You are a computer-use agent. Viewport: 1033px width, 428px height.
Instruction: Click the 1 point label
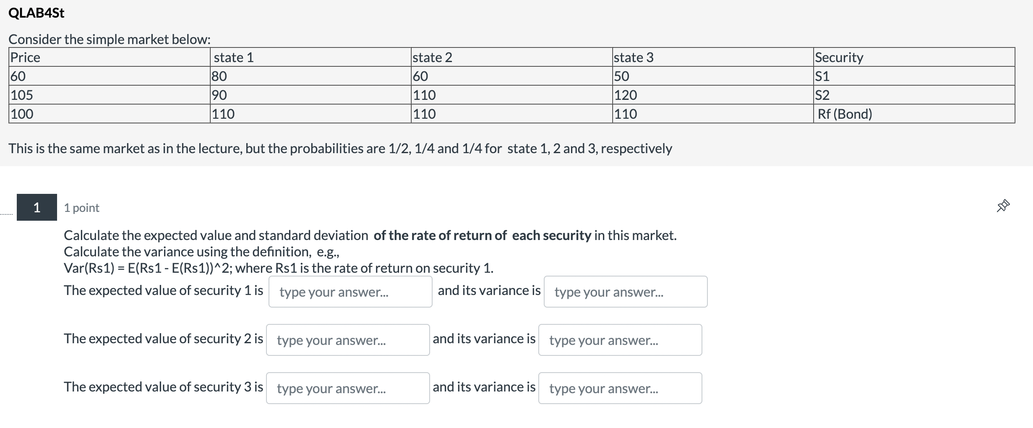pyautogui.click(x=81, y=207)
